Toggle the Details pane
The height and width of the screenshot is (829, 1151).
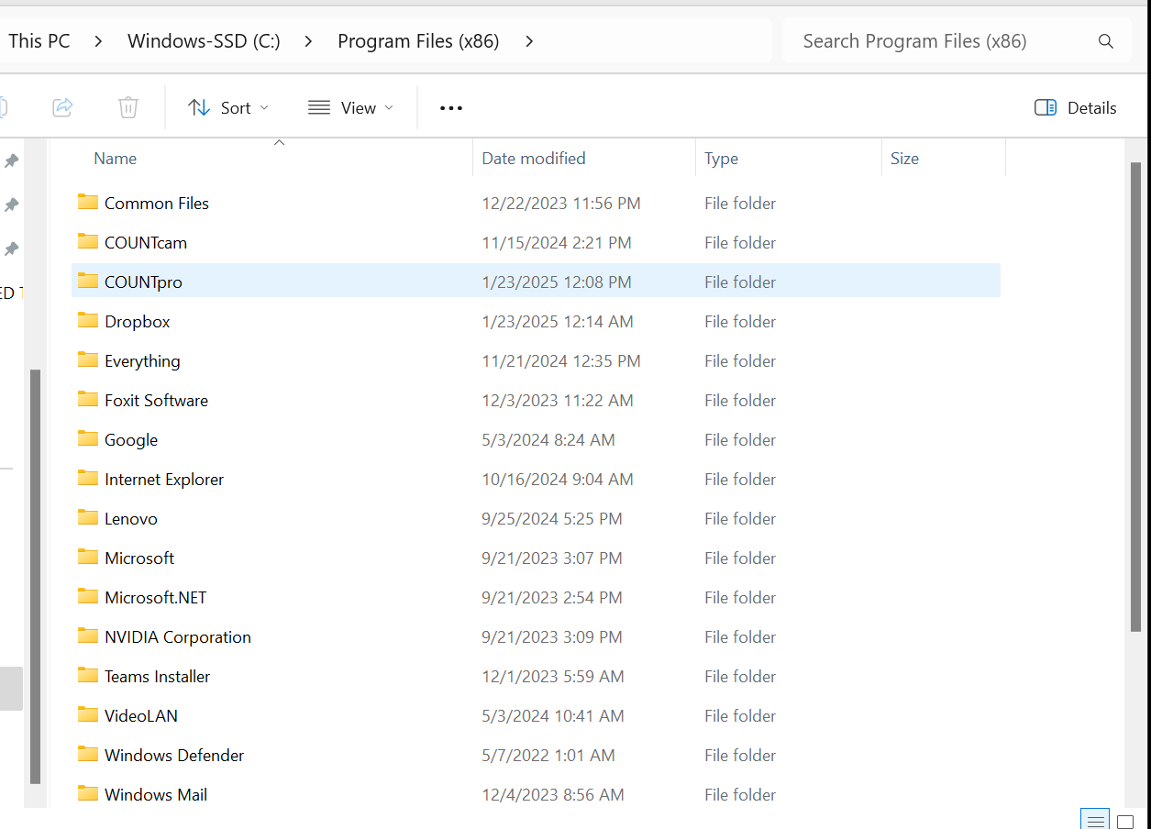pyautogui.click(x=1076, y=107)
